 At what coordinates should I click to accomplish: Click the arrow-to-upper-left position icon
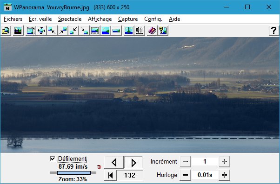coord(52,31)
